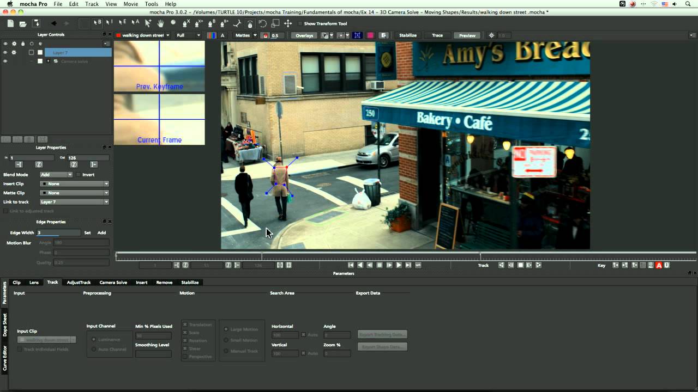The width and height of the screenshot is (698, 392).
Task: Select the Create X-Spline Layer pen tool
Action: [x=186, y=23]
